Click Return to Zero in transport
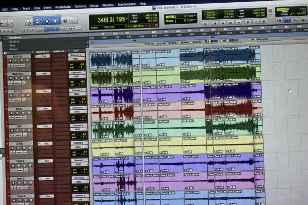This screenshot has width=308, height=205. (215, 23)
